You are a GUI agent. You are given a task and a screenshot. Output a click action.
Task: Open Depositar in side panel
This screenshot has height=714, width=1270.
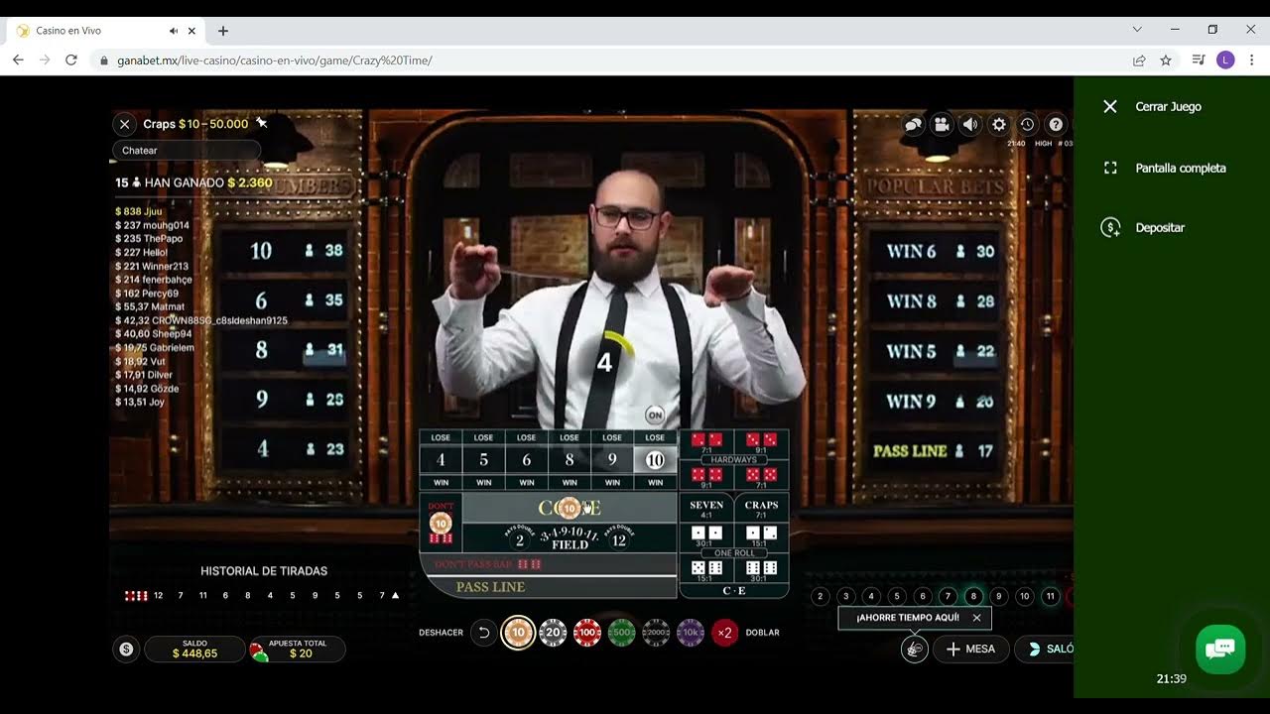[1144, 227]
